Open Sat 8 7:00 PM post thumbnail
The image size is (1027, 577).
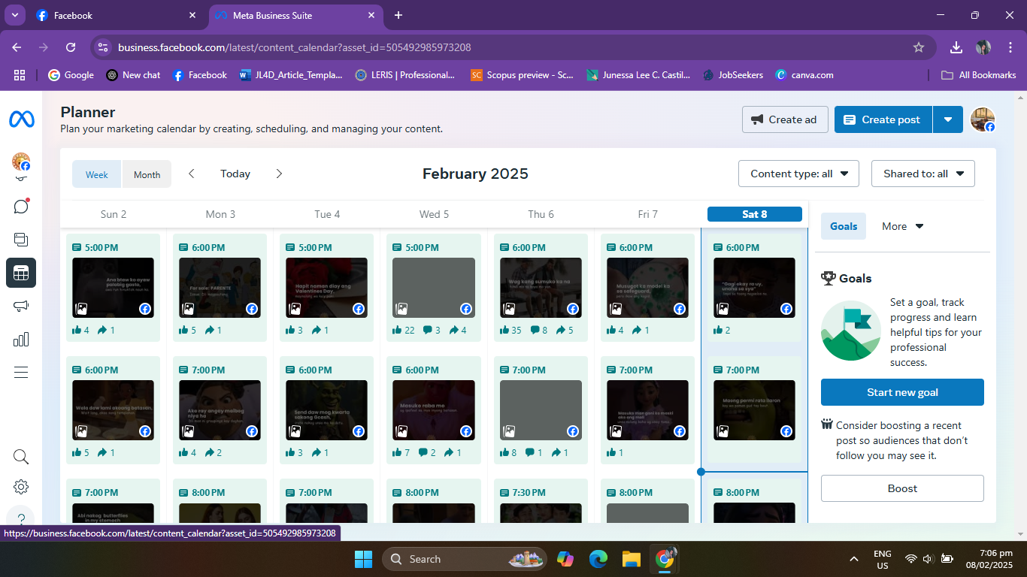point(754,410)
